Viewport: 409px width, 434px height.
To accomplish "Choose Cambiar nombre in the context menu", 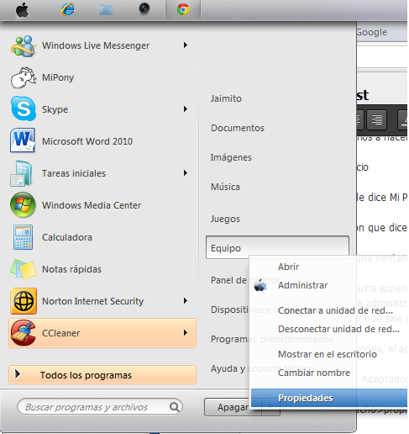I will [314, 373].
